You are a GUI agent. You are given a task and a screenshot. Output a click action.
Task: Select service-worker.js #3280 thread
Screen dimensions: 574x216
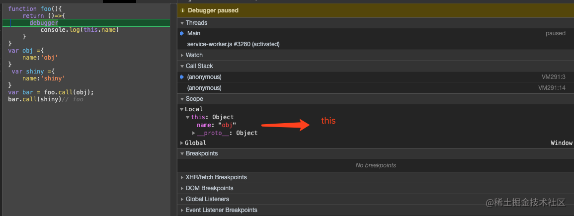(375, 44)
